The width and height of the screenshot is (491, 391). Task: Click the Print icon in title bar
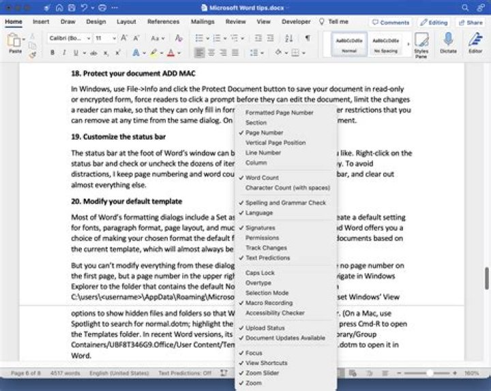pos(102,7)
